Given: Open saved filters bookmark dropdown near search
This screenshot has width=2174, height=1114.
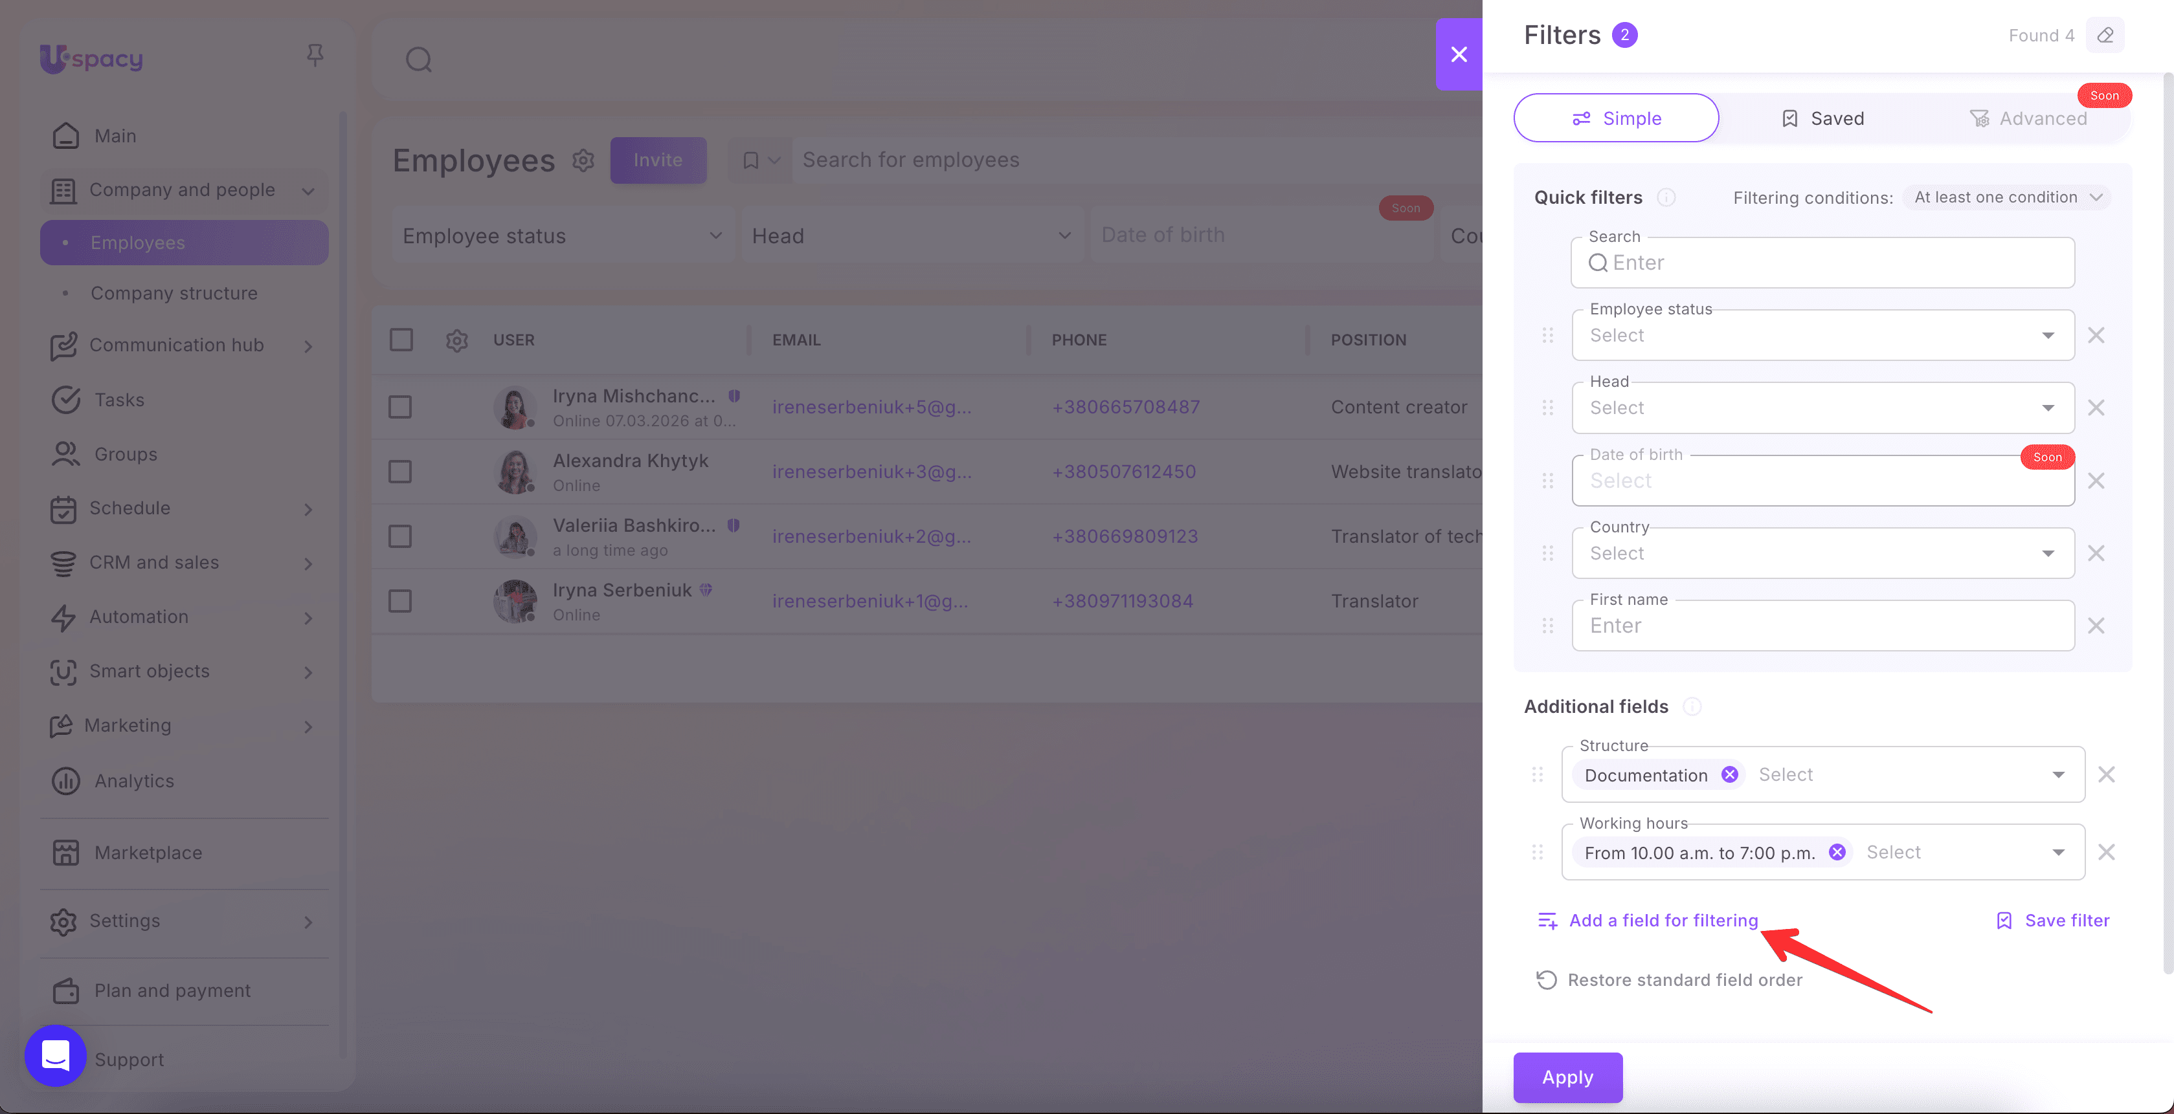Looking at the screenshot, I should [761, 160].
